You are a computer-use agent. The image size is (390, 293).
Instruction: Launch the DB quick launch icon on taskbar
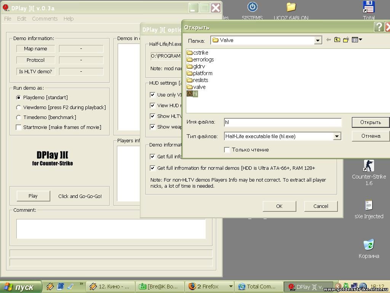pos(61,287)
